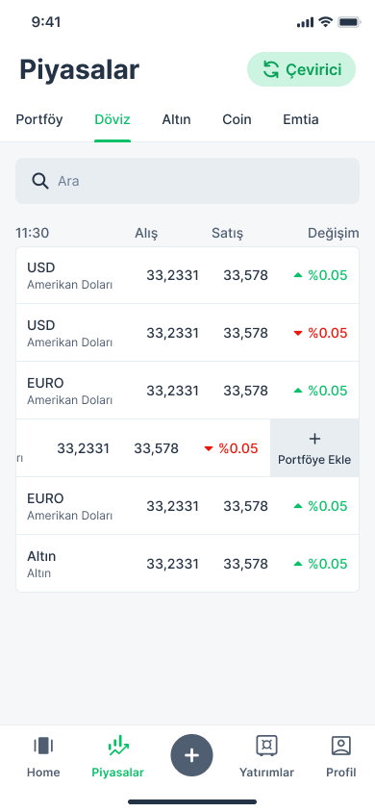Tap the Portföye Ekle button

click(314, 448)
